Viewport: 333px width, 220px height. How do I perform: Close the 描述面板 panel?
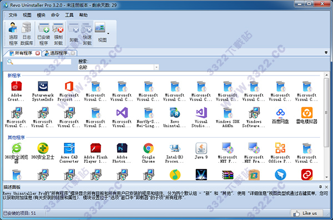tap(326, 187)
